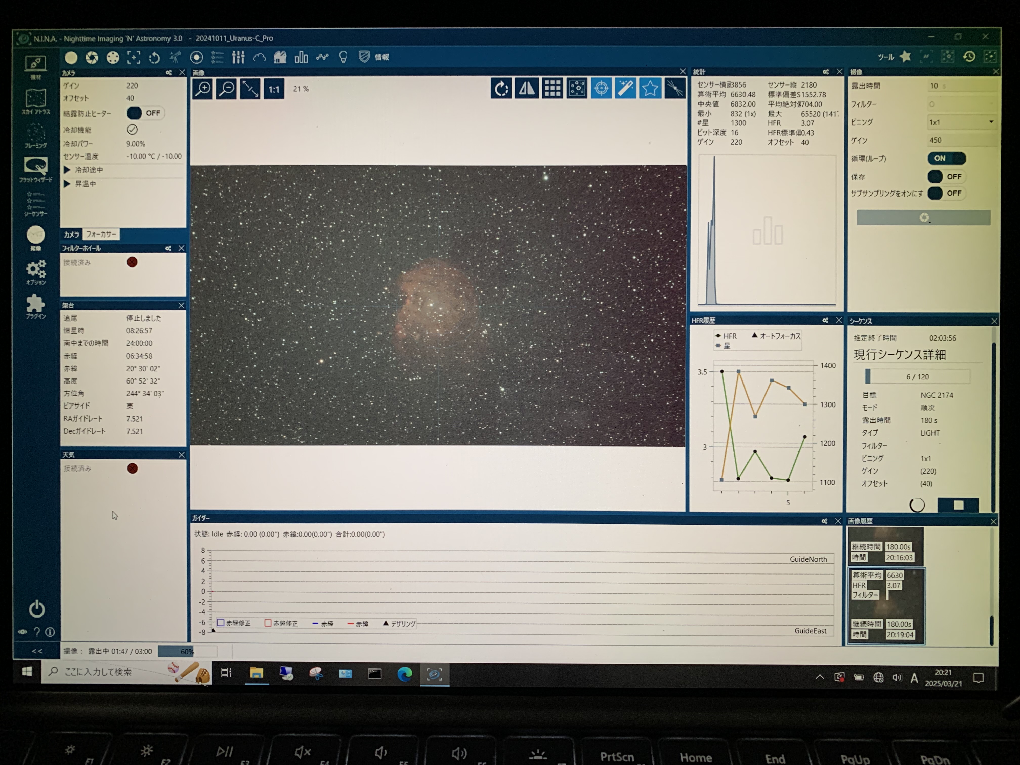
Task: Toggle the サブサンプリング OFF switch
Action: coord(946,193)
